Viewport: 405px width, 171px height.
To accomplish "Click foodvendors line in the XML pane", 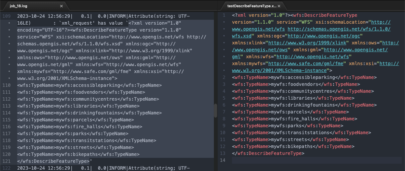I will pos(296,84).
